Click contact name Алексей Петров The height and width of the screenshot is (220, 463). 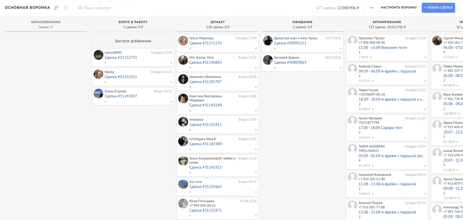pyautogui.click(x=370, y=203)
